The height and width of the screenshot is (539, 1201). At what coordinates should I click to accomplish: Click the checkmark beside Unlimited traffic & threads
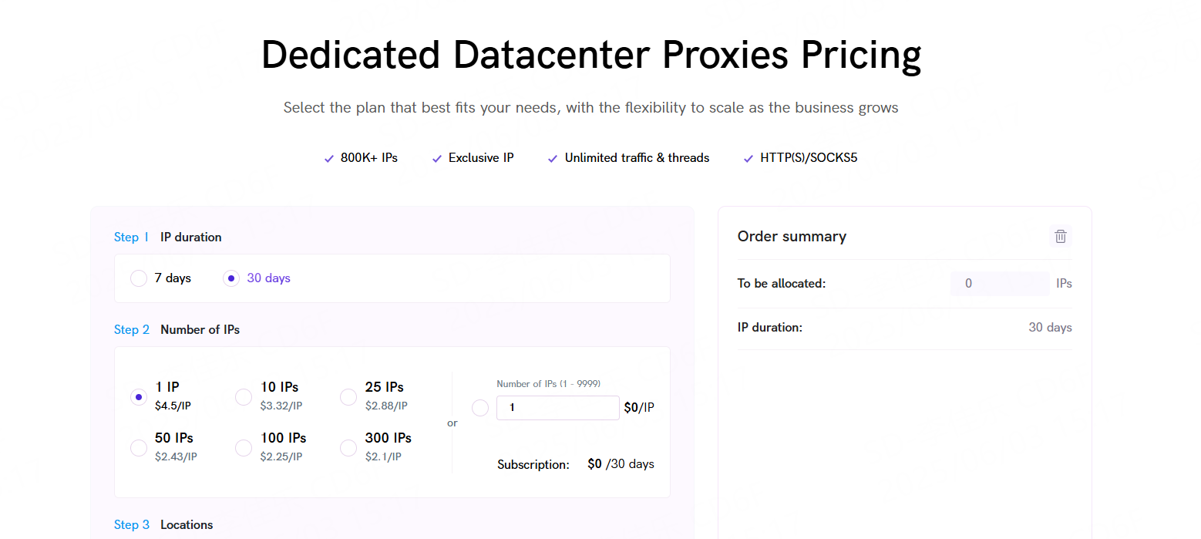click(553, 159)
